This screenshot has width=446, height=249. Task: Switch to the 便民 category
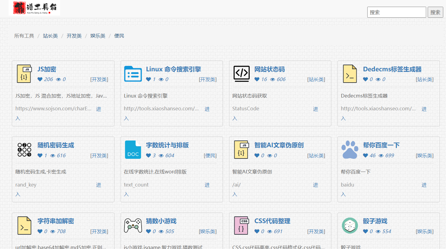click(x=119, y=36)
